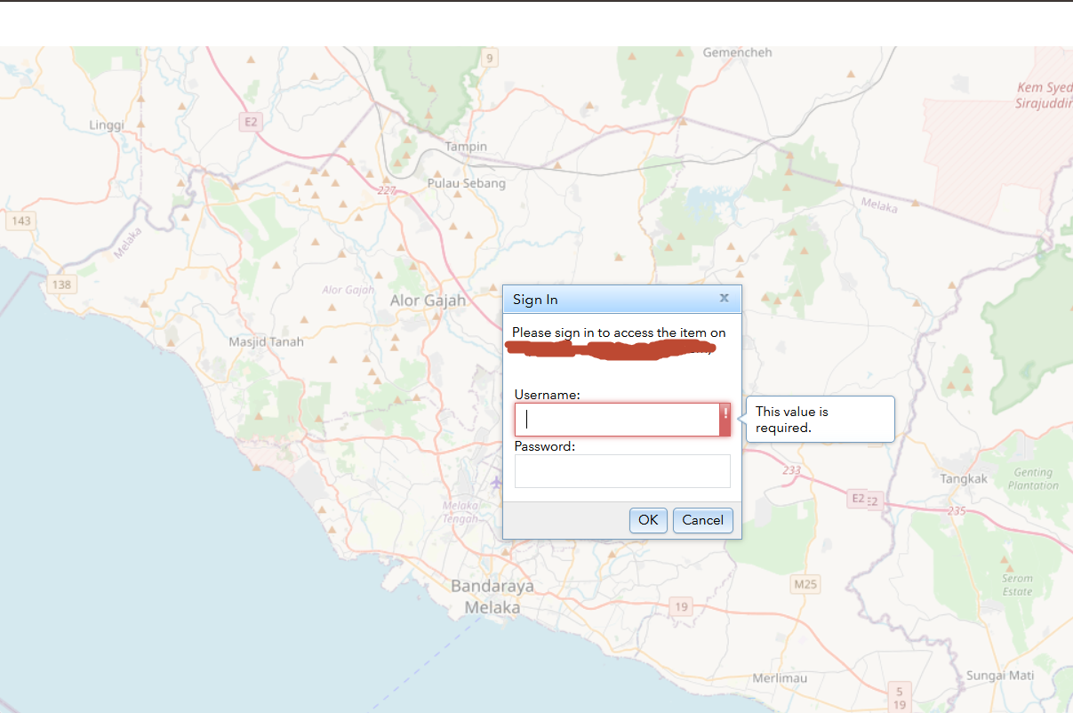Select the route 19 shield below the dialog
Image resolution: width=1073 pixels, height=713 pixels.
point(680,606)
